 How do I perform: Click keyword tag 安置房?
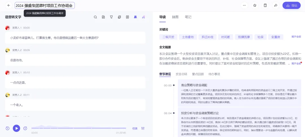point(276,37)
